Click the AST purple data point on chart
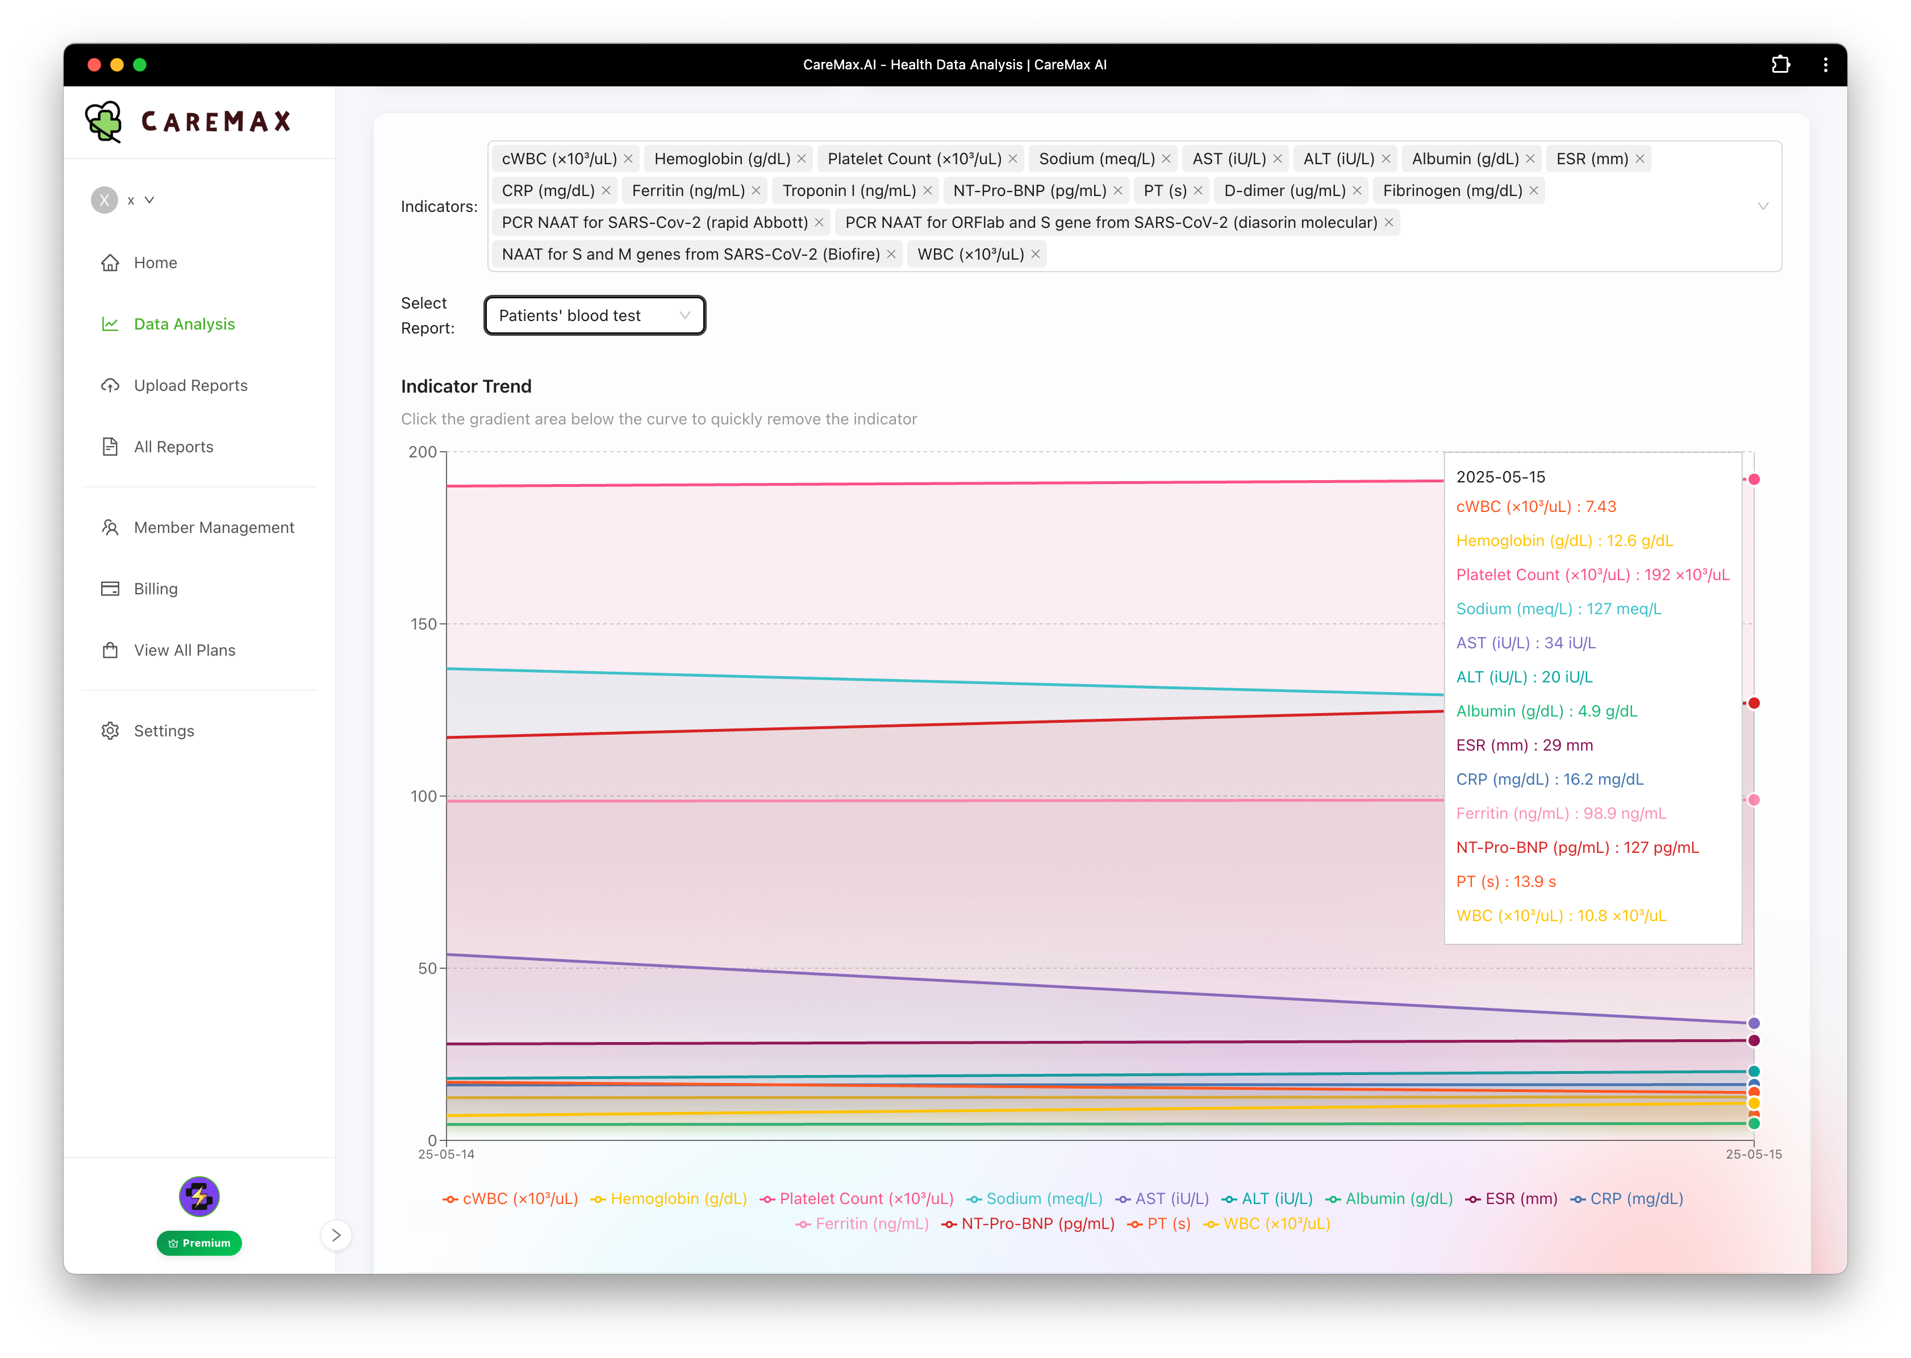Screen dimensions: 1911x1358 pyautogui.click(x=1754, y=1023)
